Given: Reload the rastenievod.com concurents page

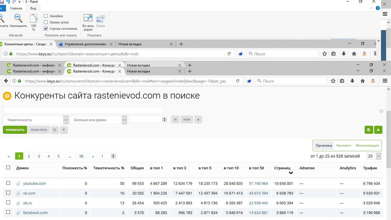Looking at the screenshot, I should point(238,81).
